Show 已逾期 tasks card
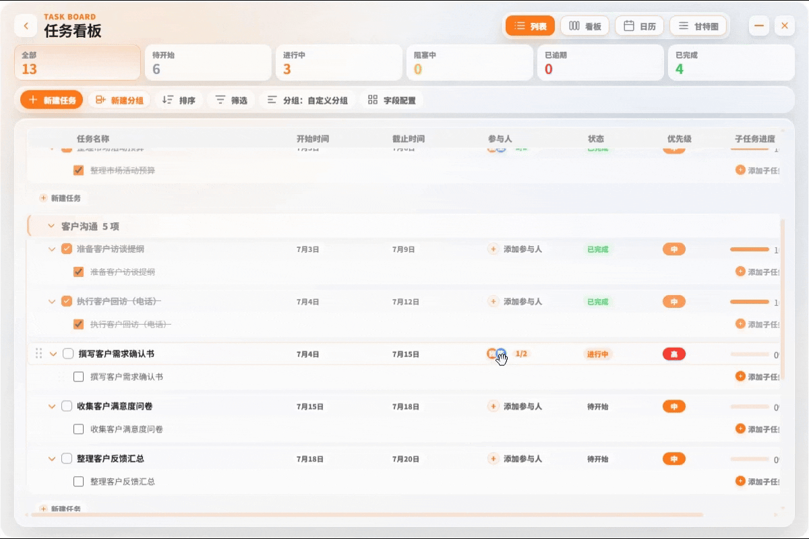 [600, 63]
